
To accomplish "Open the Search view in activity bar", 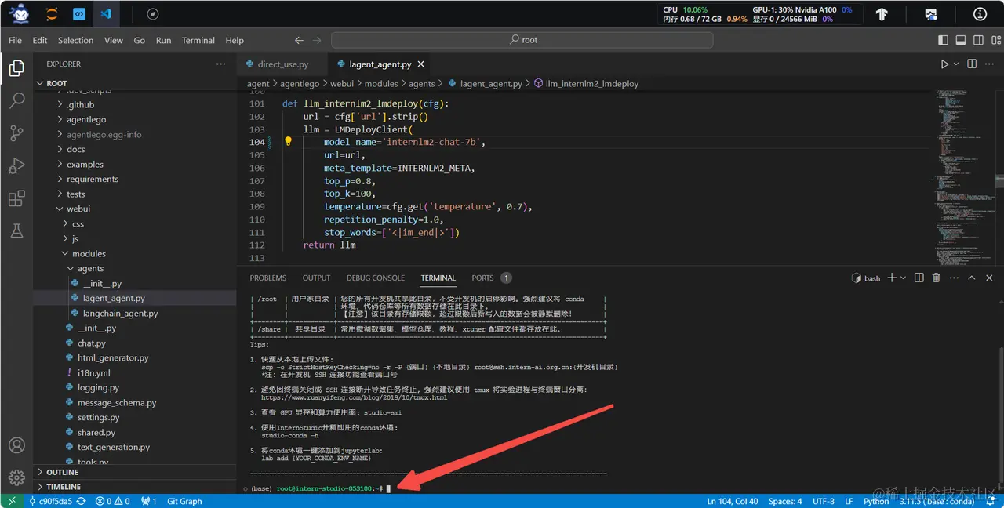I will coord(16,100).
